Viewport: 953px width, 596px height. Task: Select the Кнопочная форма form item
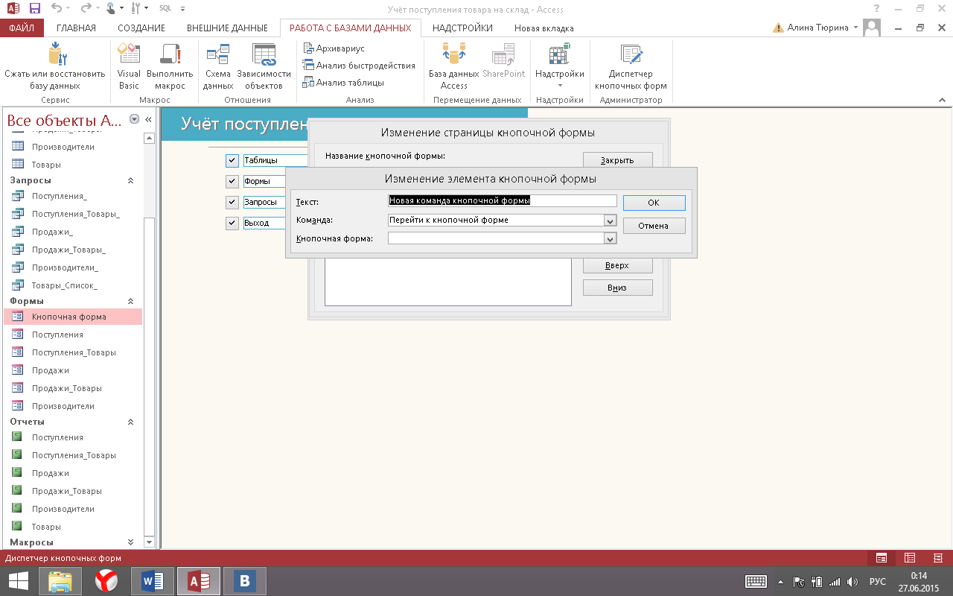click(73, 317)
